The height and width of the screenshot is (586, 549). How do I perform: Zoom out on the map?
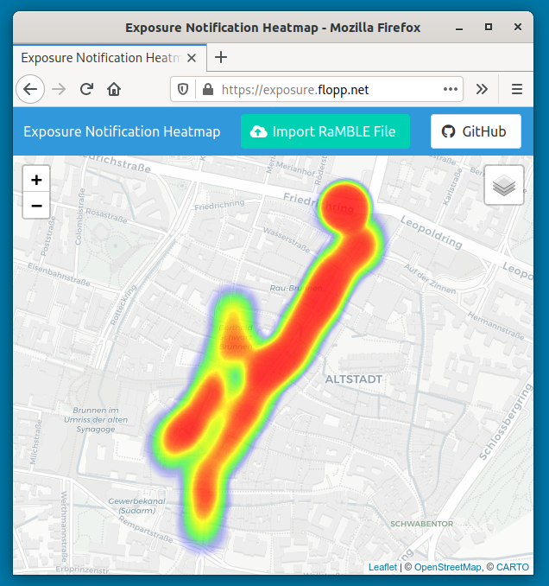tap(36, 206)
